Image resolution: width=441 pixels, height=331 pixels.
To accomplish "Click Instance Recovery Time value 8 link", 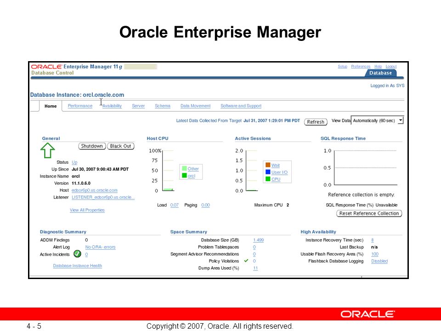I will tap(373, 240).
